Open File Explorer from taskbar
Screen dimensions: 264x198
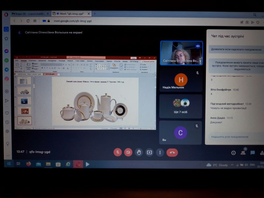48,164
